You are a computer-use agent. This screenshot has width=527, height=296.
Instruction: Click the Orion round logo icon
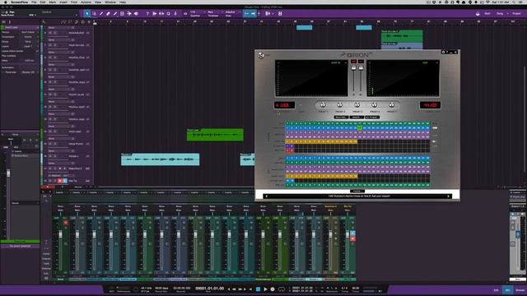click(x=261, y=55)
